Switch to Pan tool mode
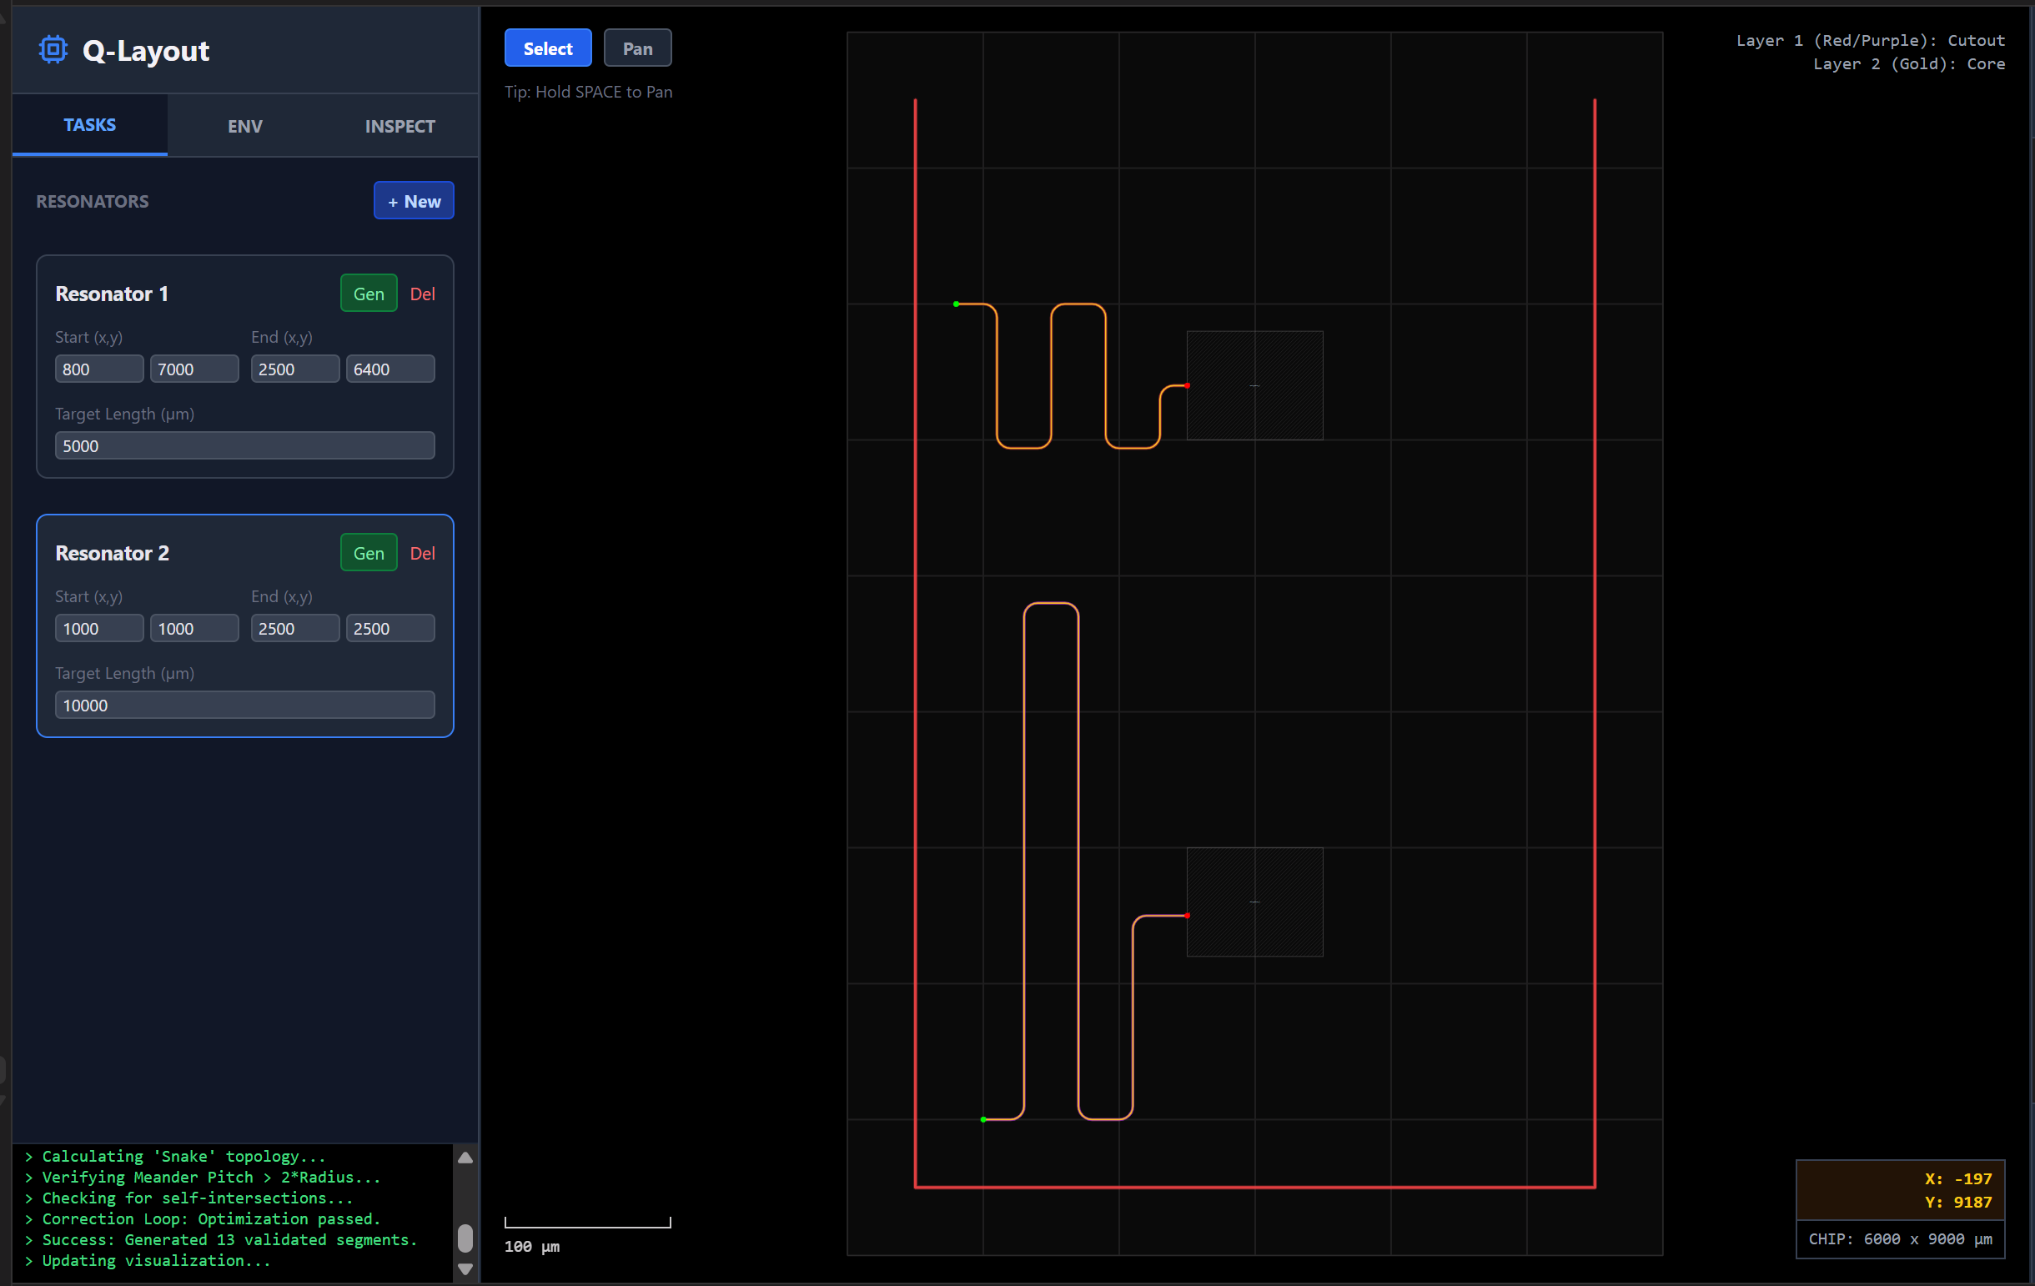Image resolution: width=2035 pixels, height=1286 pixels. [637, 48]
